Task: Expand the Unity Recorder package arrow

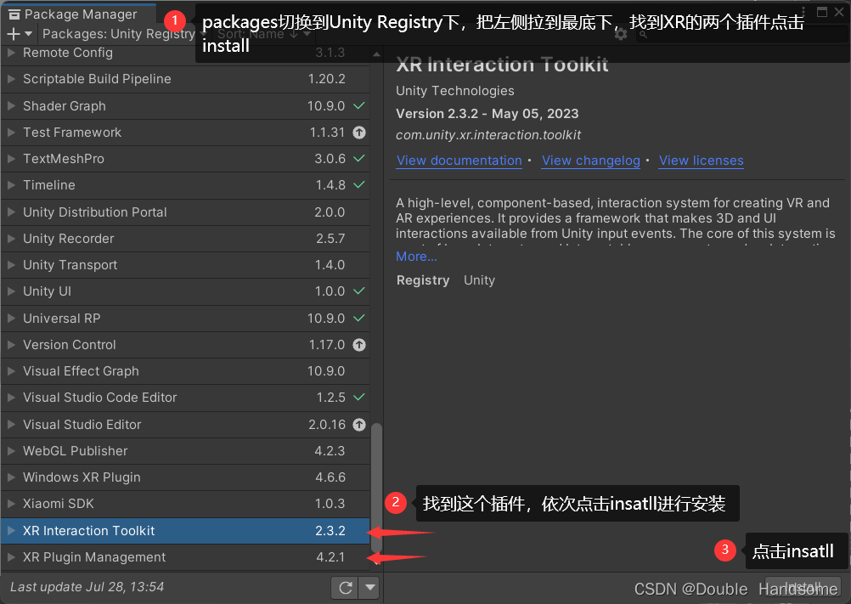Action: 11,239
